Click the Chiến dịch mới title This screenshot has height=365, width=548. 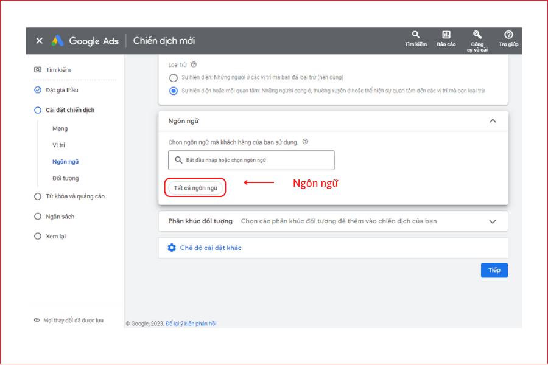coord(164,41)
